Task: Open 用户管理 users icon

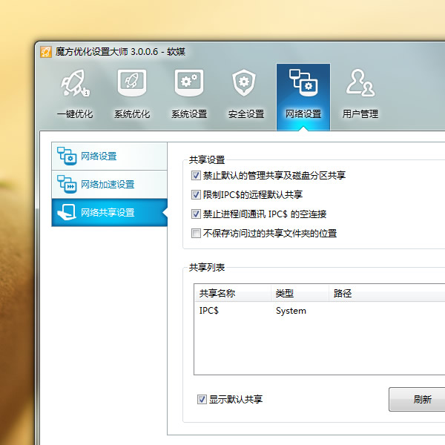Action: [360, 82]
